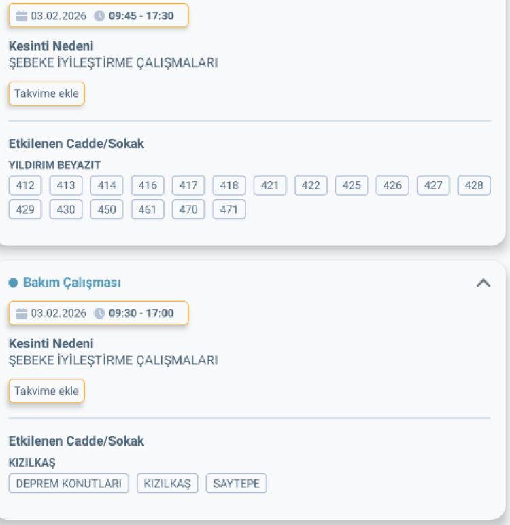Select the SAYTEPE street tag

[x=237, y=484]
